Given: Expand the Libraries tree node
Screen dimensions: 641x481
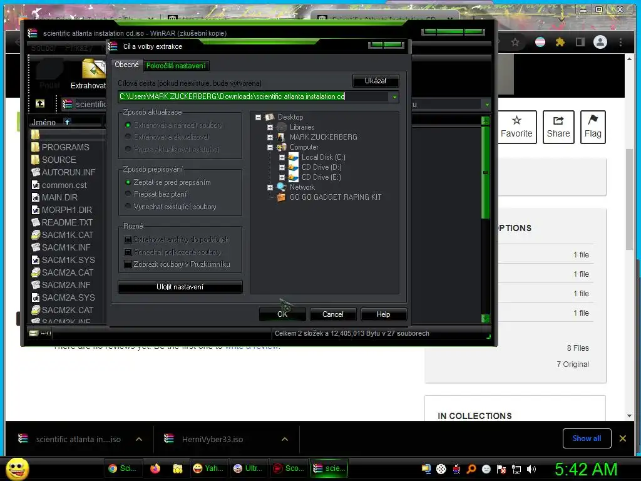Looking at the screenshot, I should point(270,127).
